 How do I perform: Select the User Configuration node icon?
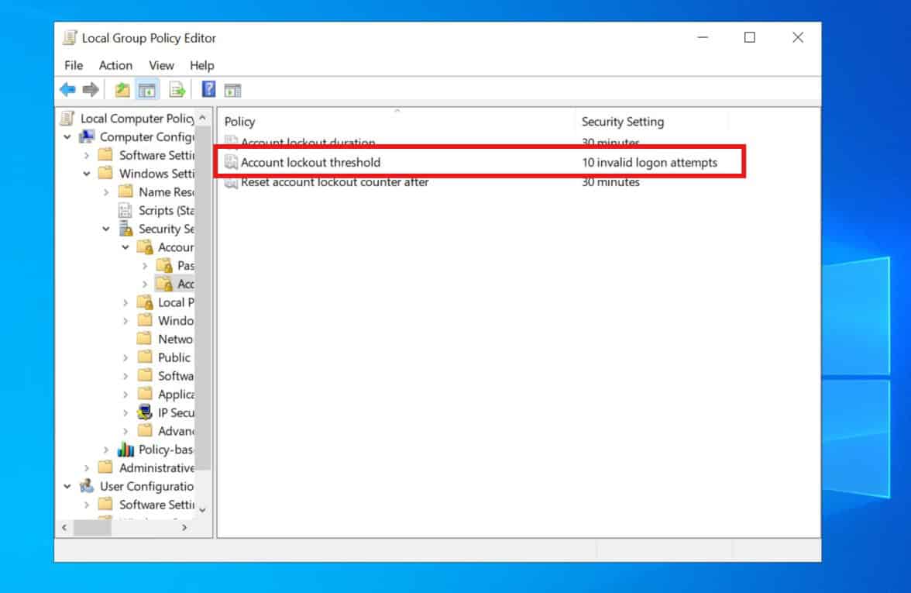click(87, 486)
